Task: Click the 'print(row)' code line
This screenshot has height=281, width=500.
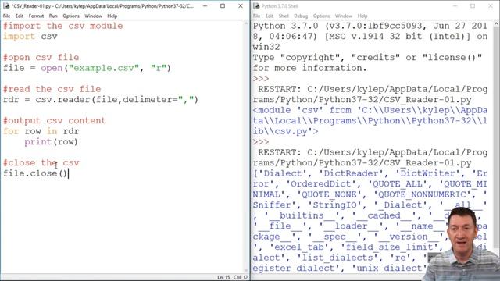Action: click(51, 142)
